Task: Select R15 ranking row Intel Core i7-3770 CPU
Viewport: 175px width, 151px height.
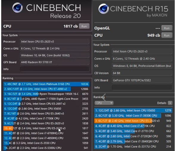Action: click(133, 131)
